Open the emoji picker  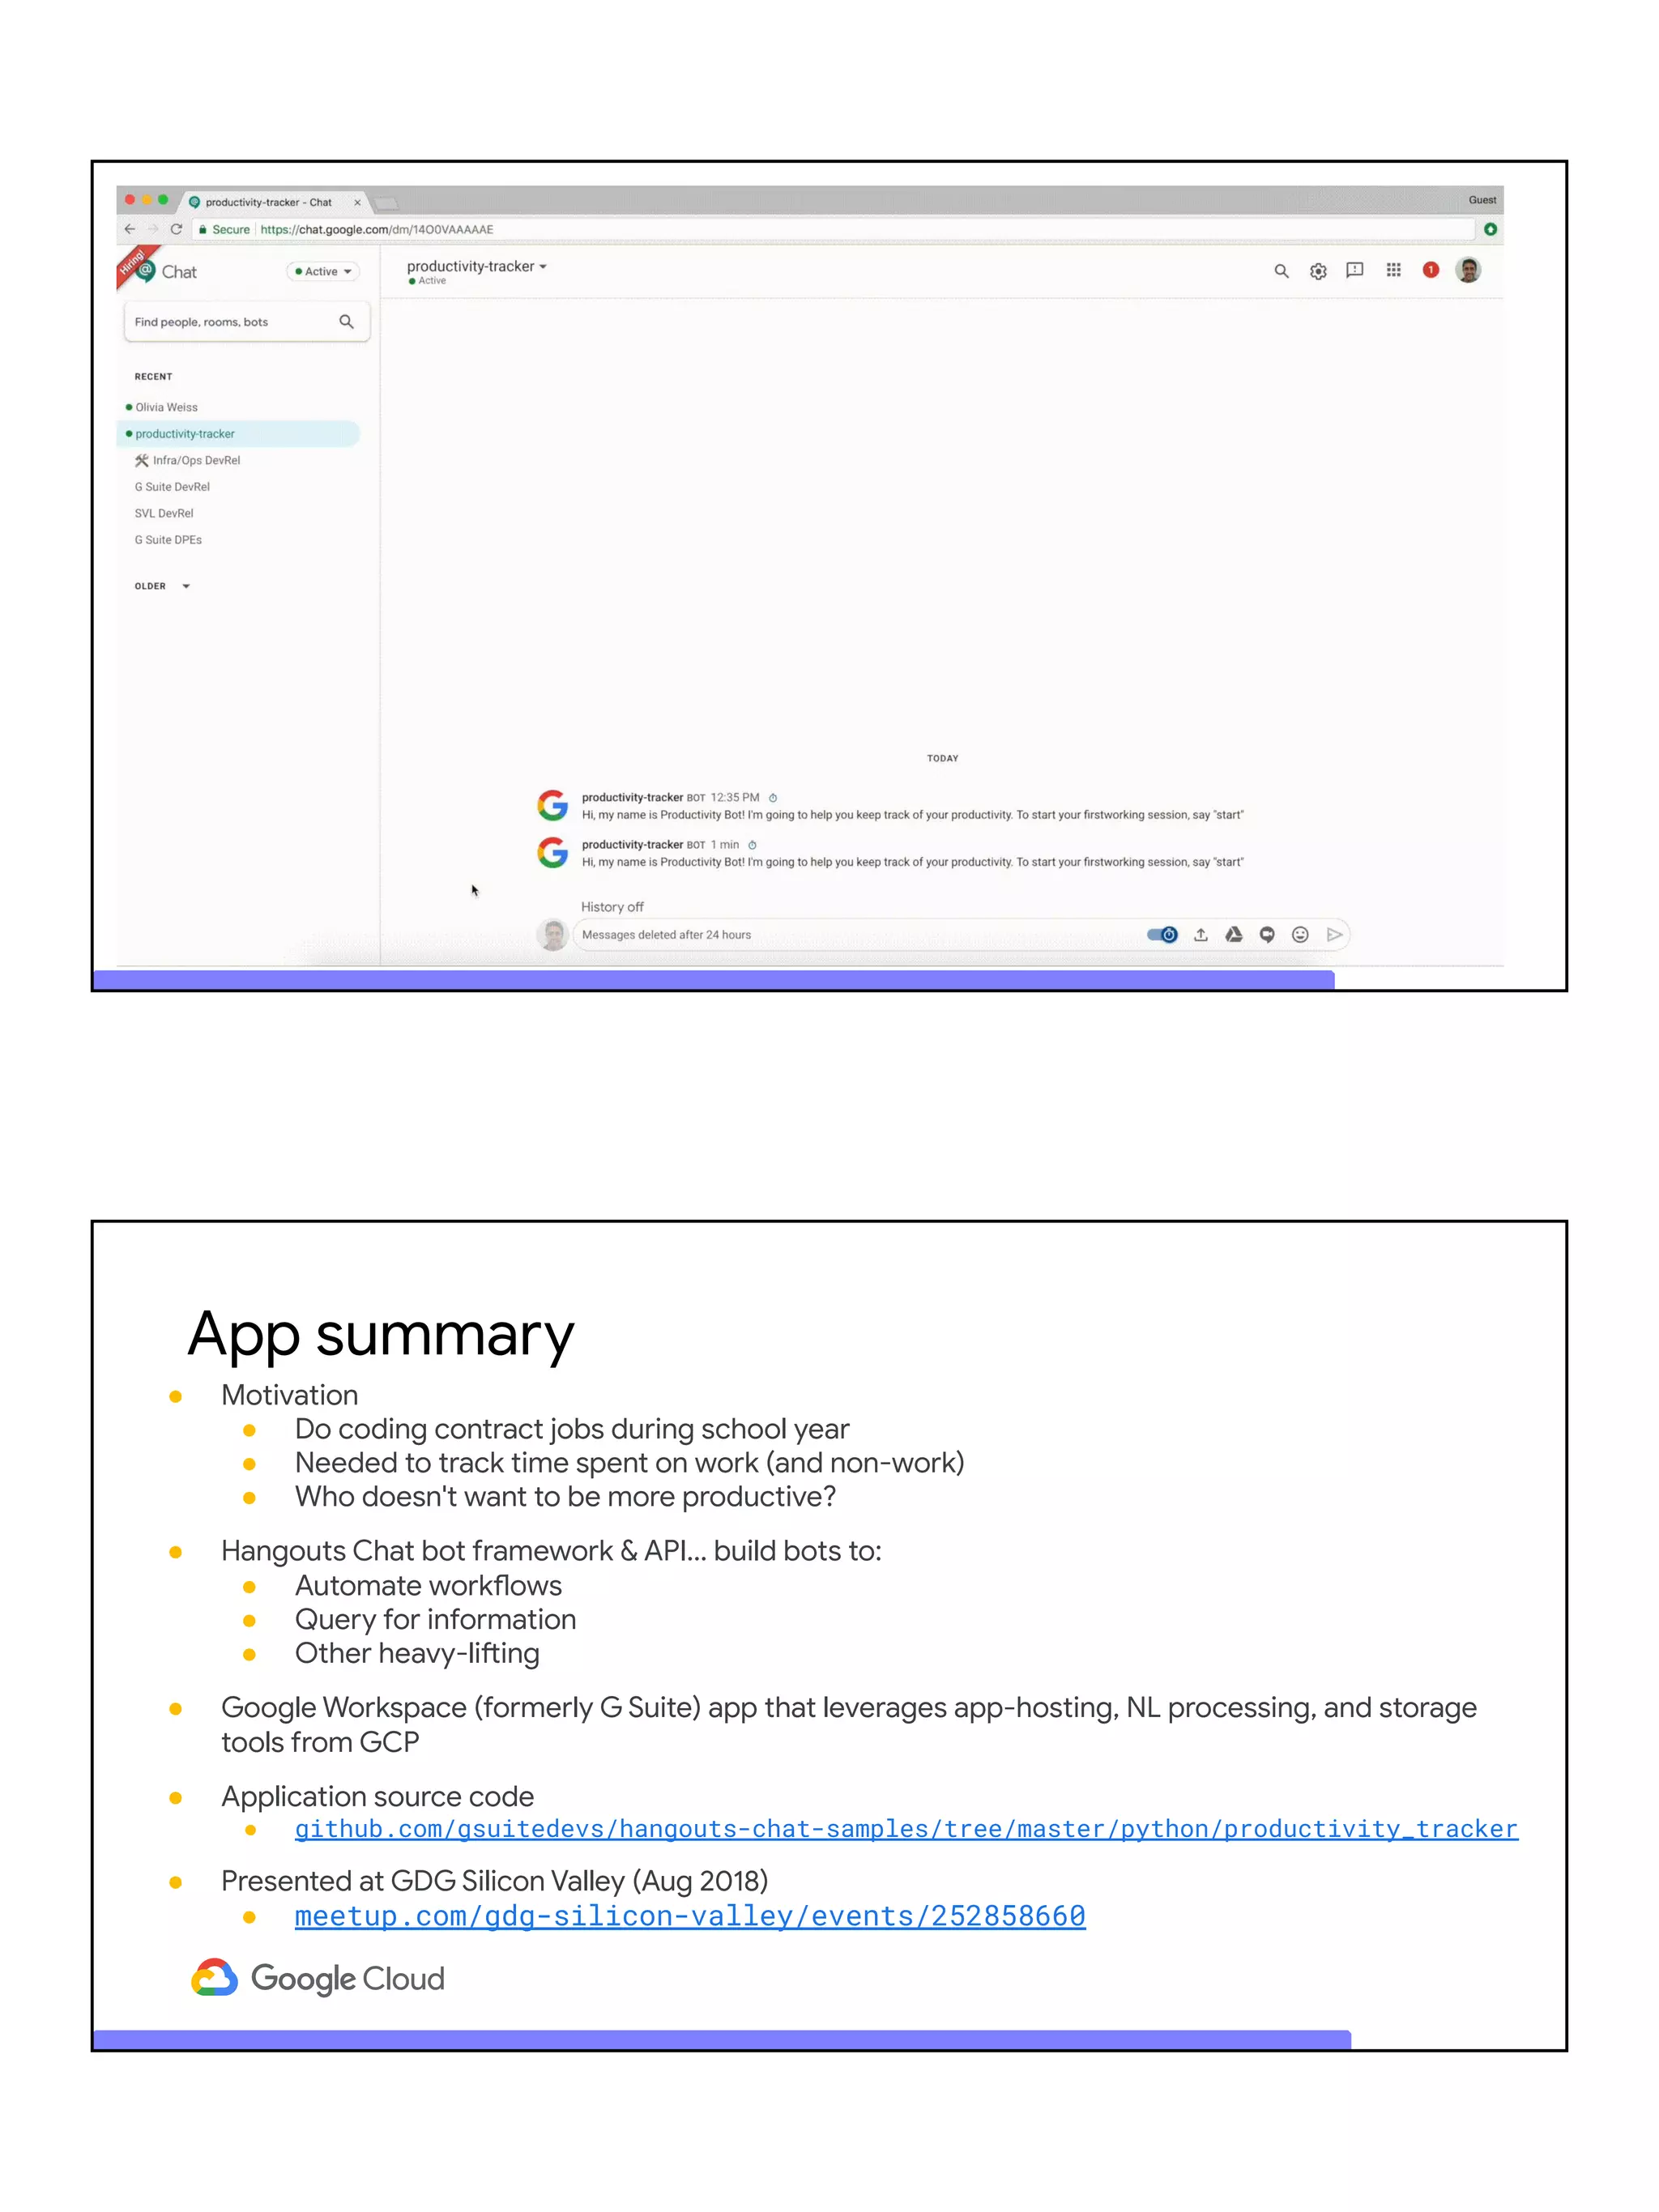click(x=1300, y=935)
